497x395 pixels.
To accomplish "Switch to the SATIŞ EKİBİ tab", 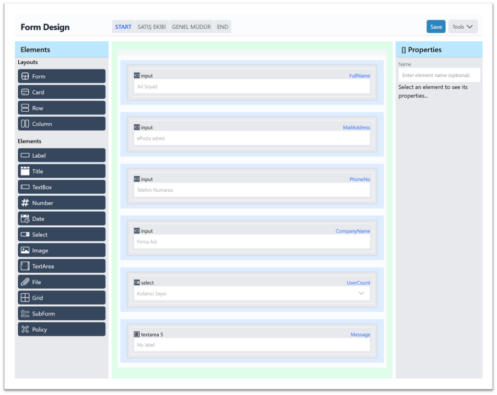I will click(151, 27).
